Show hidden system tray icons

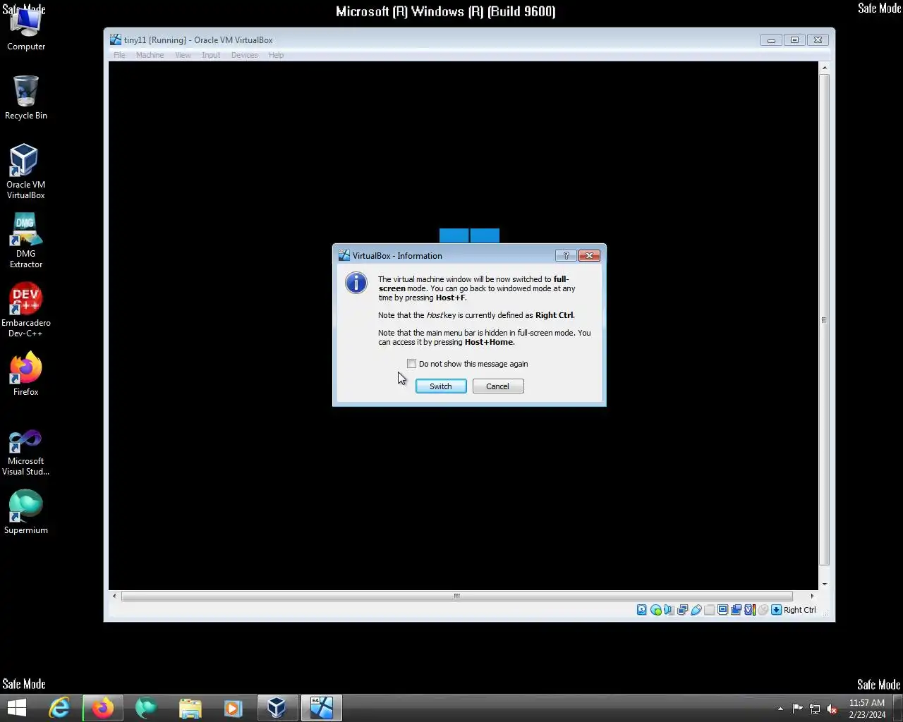click(780, 709)
